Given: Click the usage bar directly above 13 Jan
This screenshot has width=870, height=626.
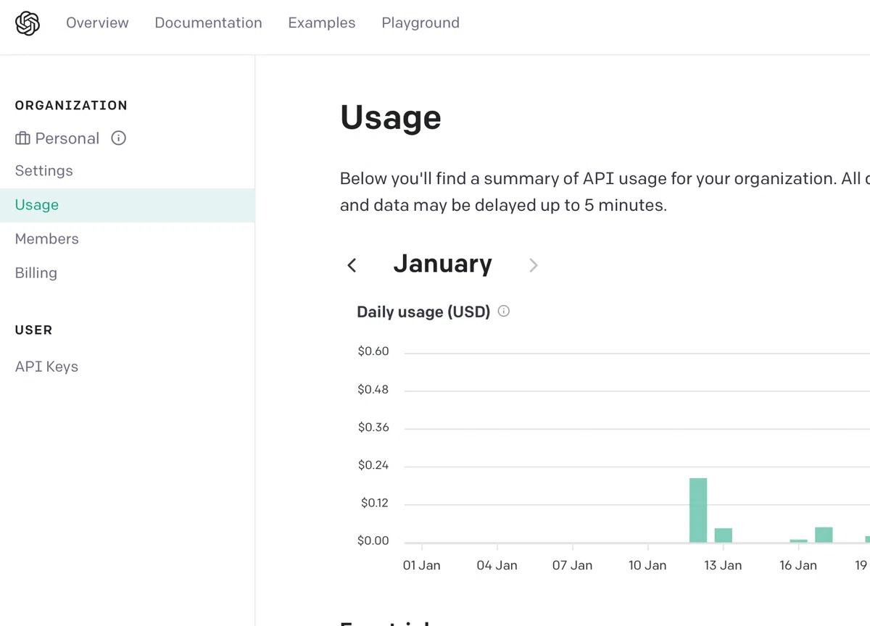Looking at the screenshot, I should click(724, 535).
